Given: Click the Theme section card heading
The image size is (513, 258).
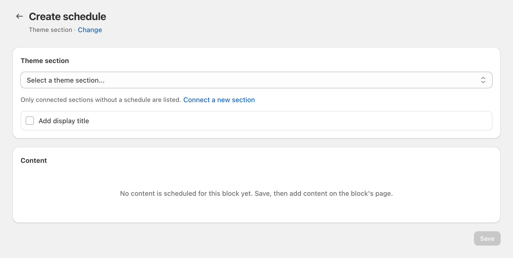Looking at the screenshot, I should [45, 61].
